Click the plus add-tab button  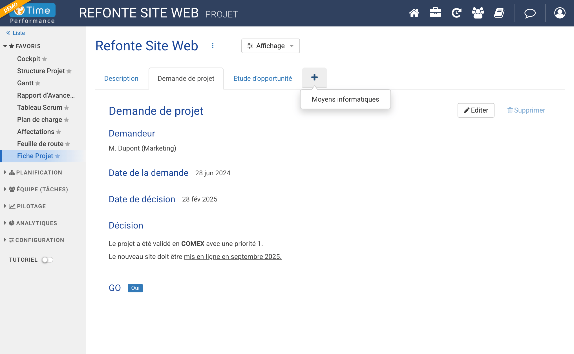click(314, 77)
